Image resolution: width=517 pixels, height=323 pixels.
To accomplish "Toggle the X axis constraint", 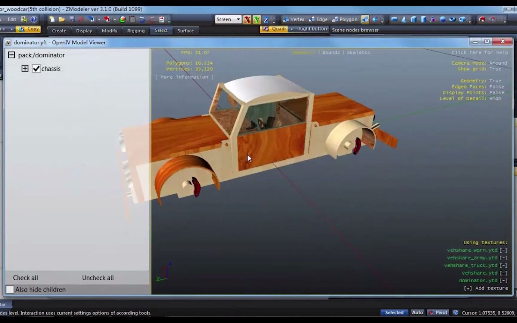I will (247, 19).
